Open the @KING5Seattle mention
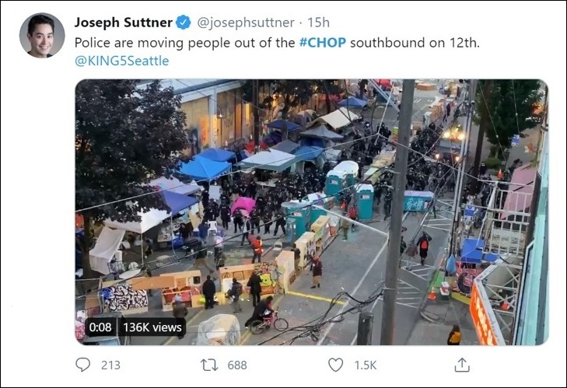The width and height of the screenshot is (567, 388). [x=121, y=61]
